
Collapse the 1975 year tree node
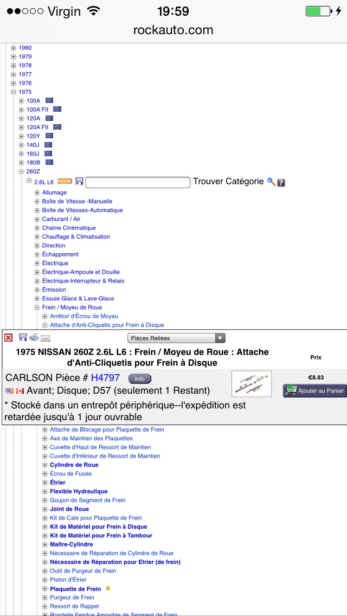coord(14,92)
